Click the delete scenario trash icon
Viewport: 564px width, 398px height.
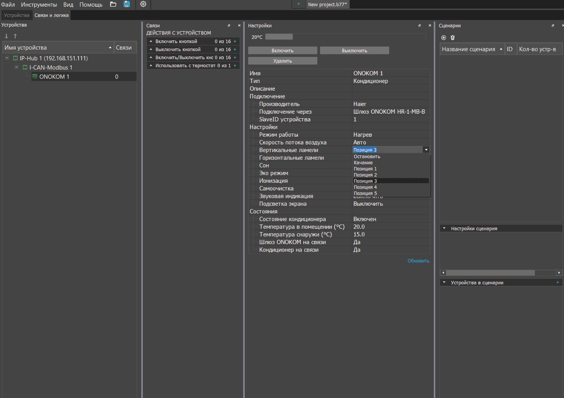pos(453,38)
